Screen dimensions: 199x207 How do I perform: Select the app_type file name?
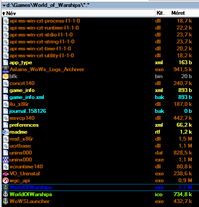(x=21, y=63)
